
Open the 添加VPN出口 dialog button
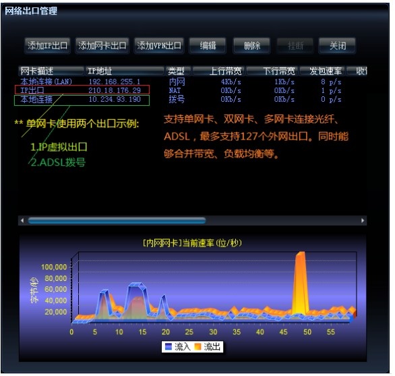(159, 46)
